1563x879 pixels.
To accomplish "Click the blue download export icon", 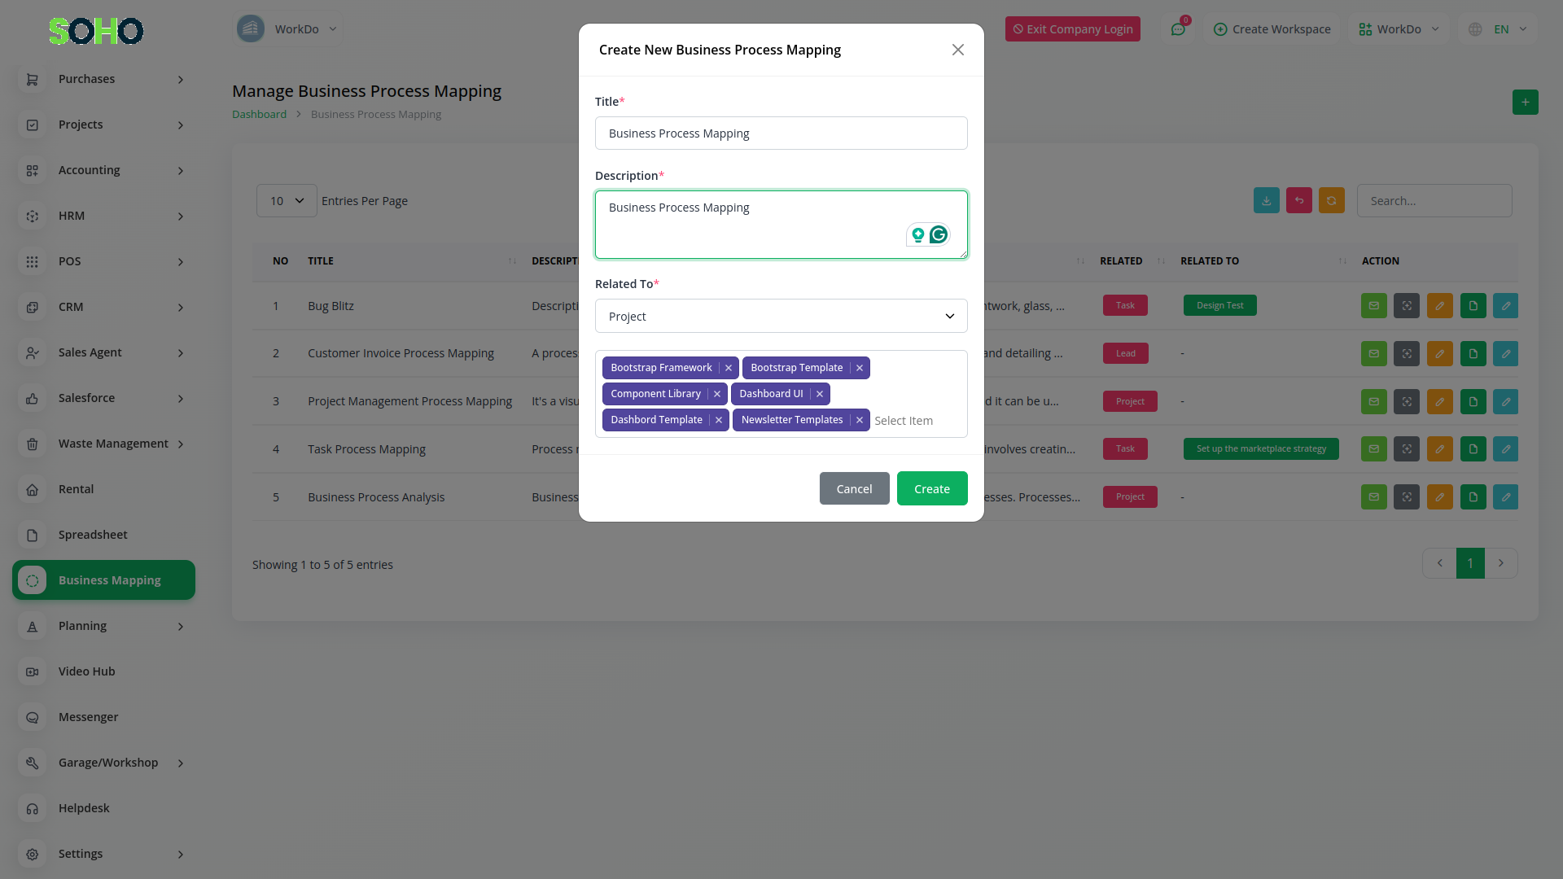I will click(x=1267, y=201).
